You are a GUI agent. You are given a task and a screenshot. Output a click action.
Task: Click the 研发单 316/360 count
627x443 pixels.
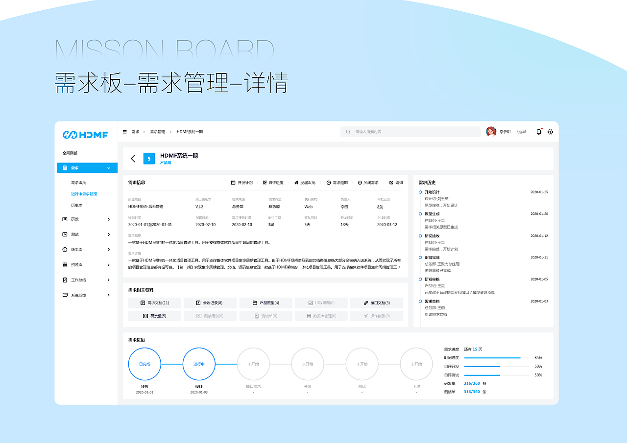tap(472, 383)
